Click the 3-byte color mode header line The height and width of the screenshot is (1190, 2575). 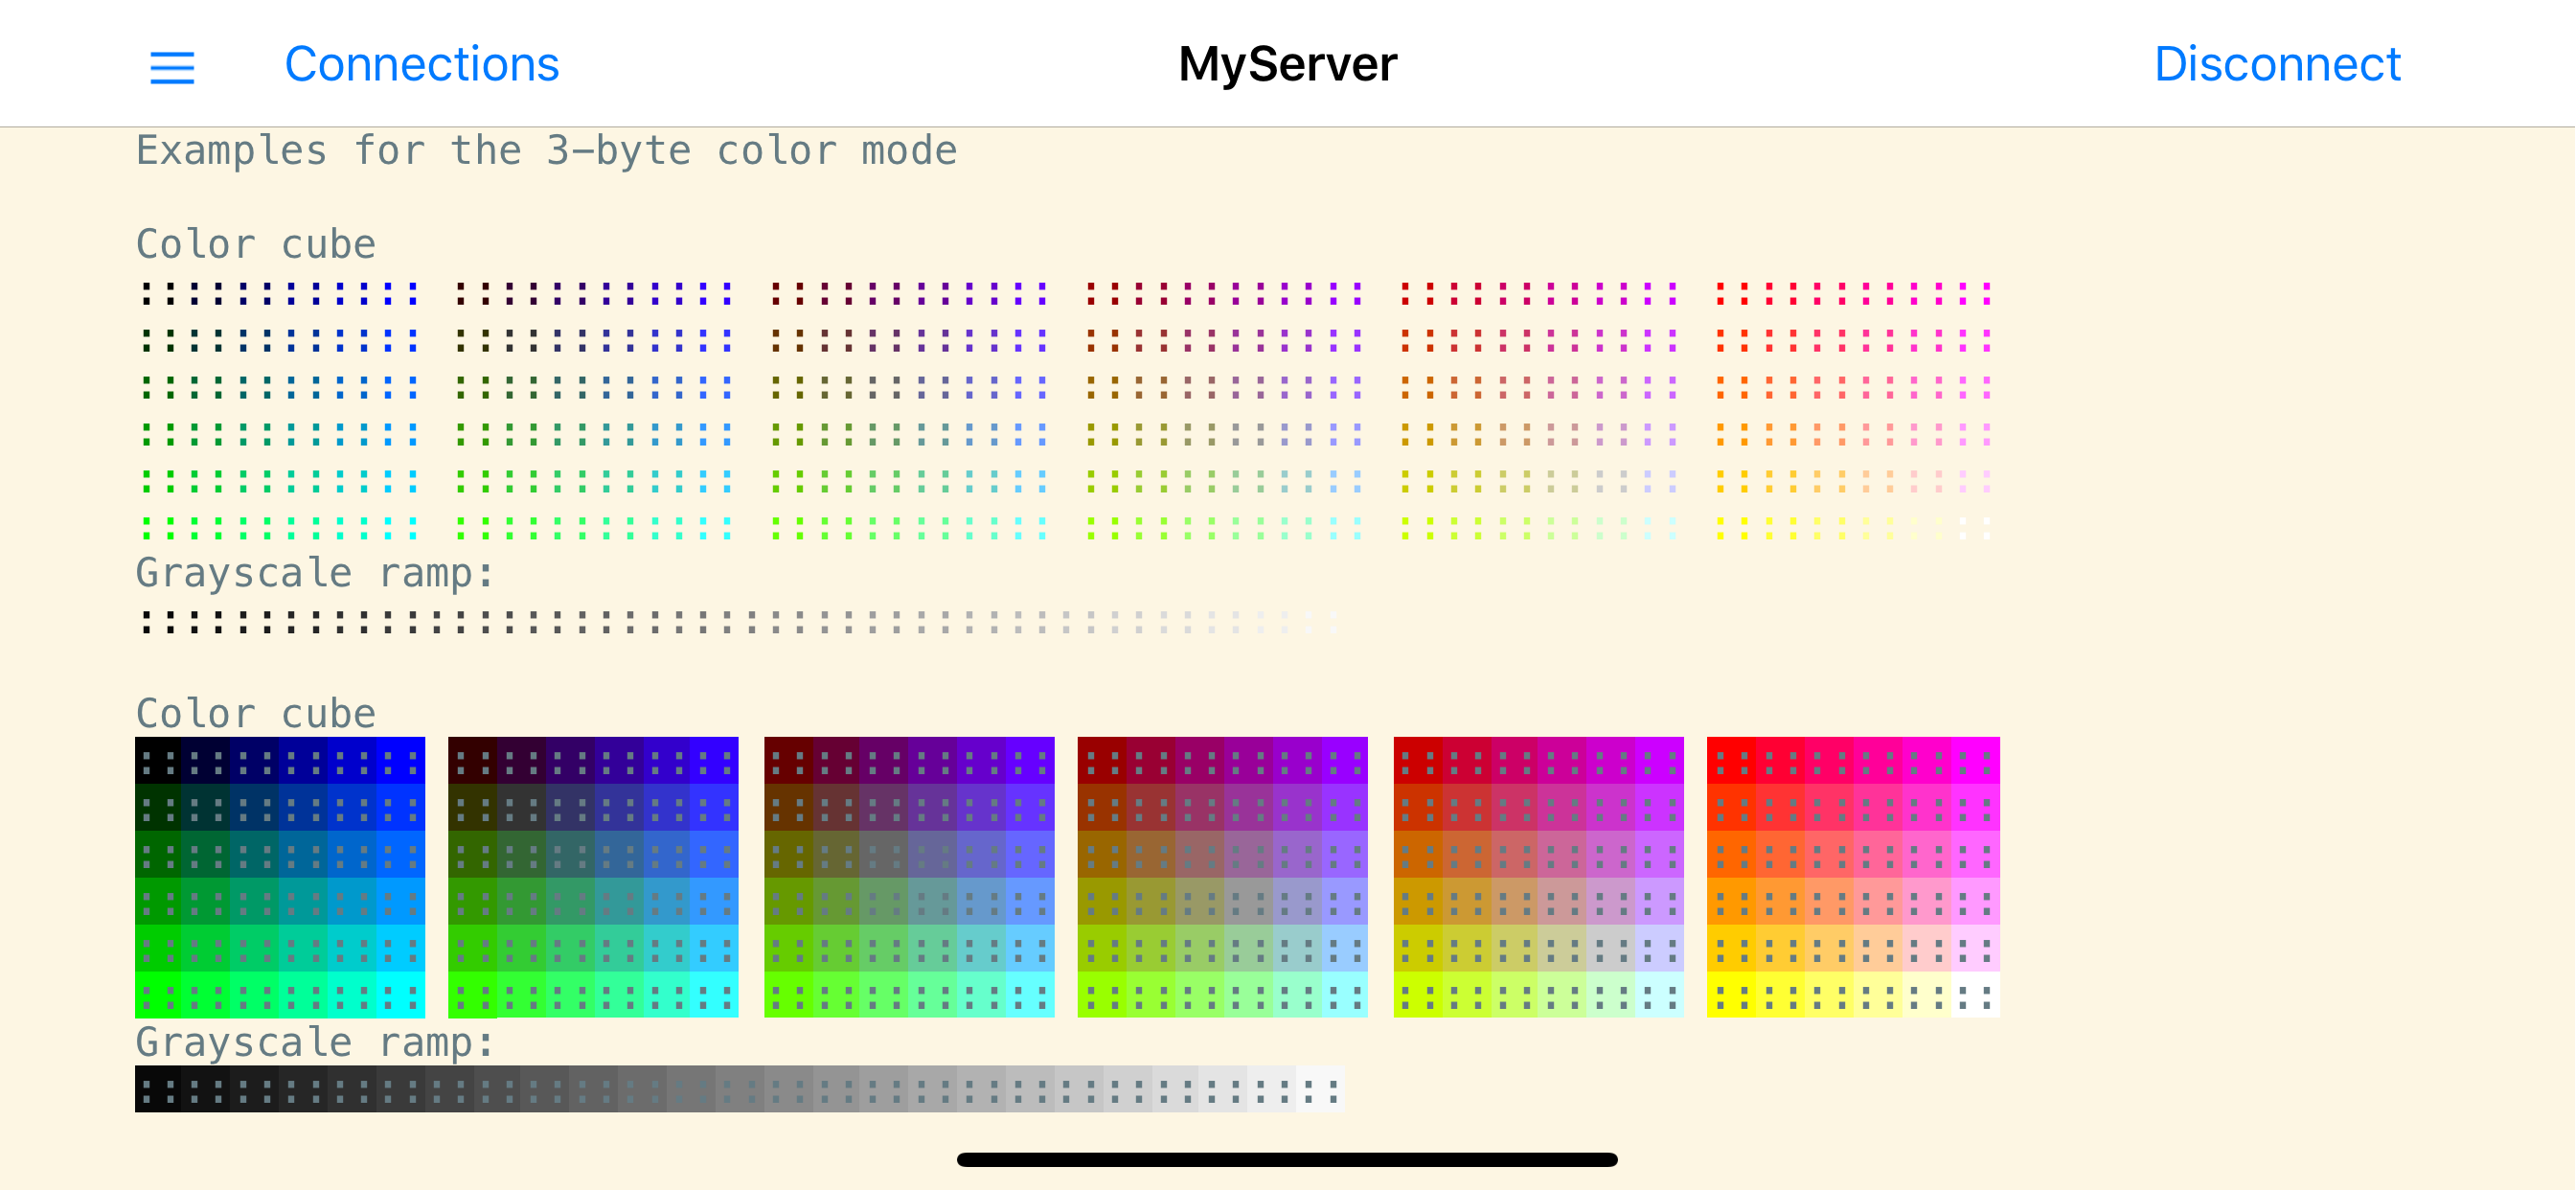coord(546,150)
